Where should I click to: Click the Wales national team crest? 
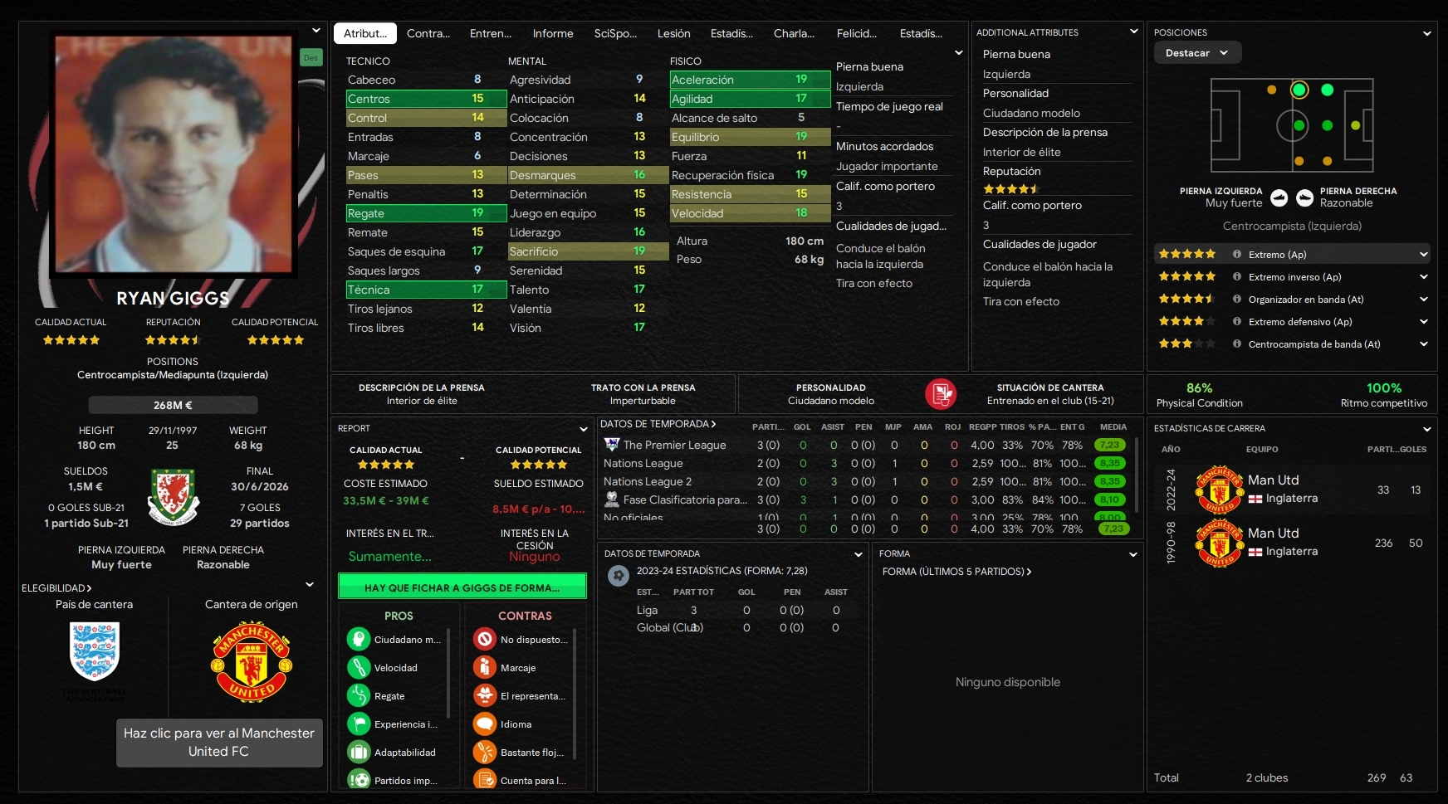(174, 496)
